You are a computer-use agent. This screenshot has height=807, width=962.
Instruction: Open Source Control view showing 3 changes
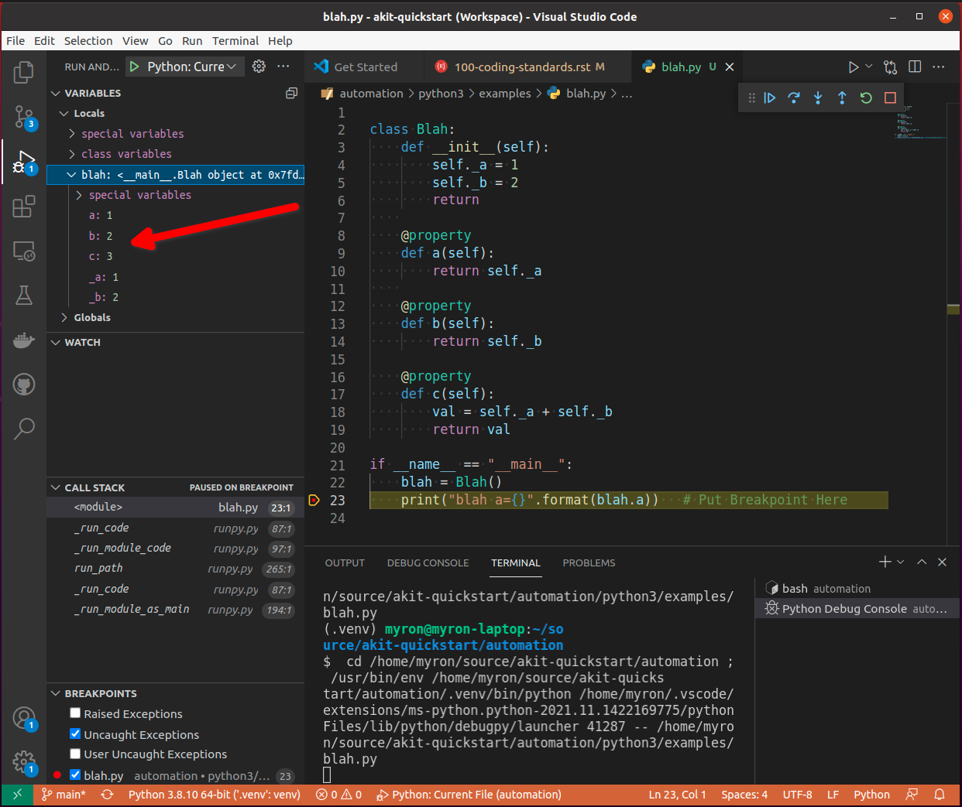(23, 118)
